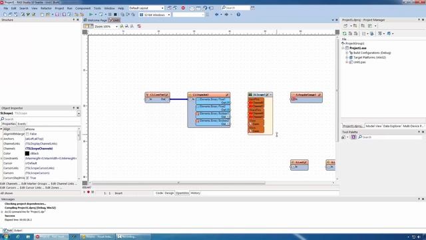
Task: Click the Edit Cursors ... link
Action: (x=9, y=188)
